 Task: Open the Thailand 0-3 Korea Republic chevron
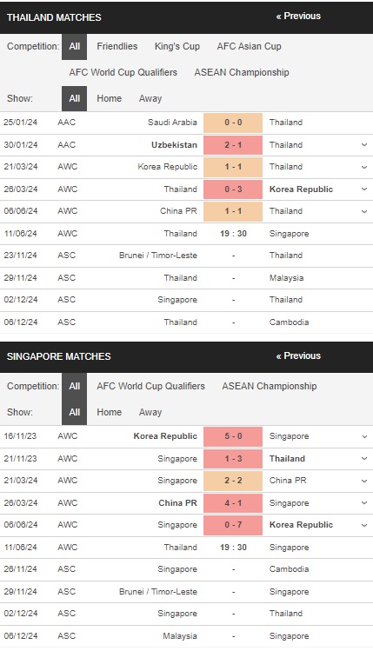[363, 189]
